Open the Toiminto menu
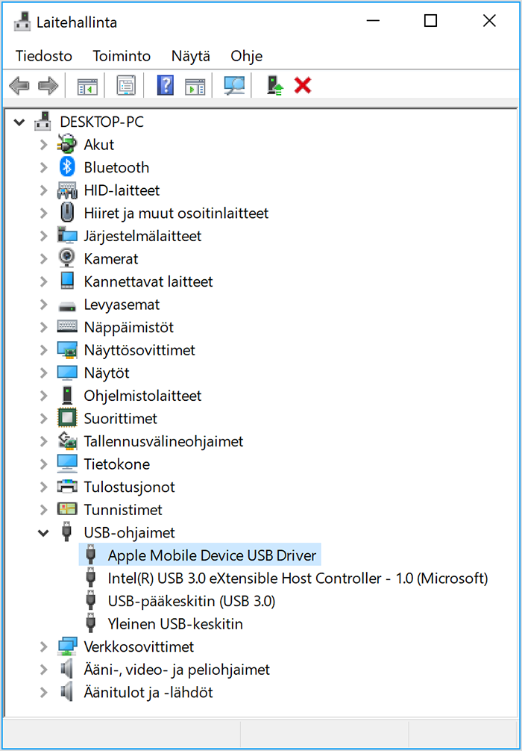Viewport: 522px width, 751px height. pos(122,56)
